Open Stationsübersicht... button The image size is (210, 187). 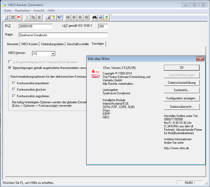pos(182,107)
